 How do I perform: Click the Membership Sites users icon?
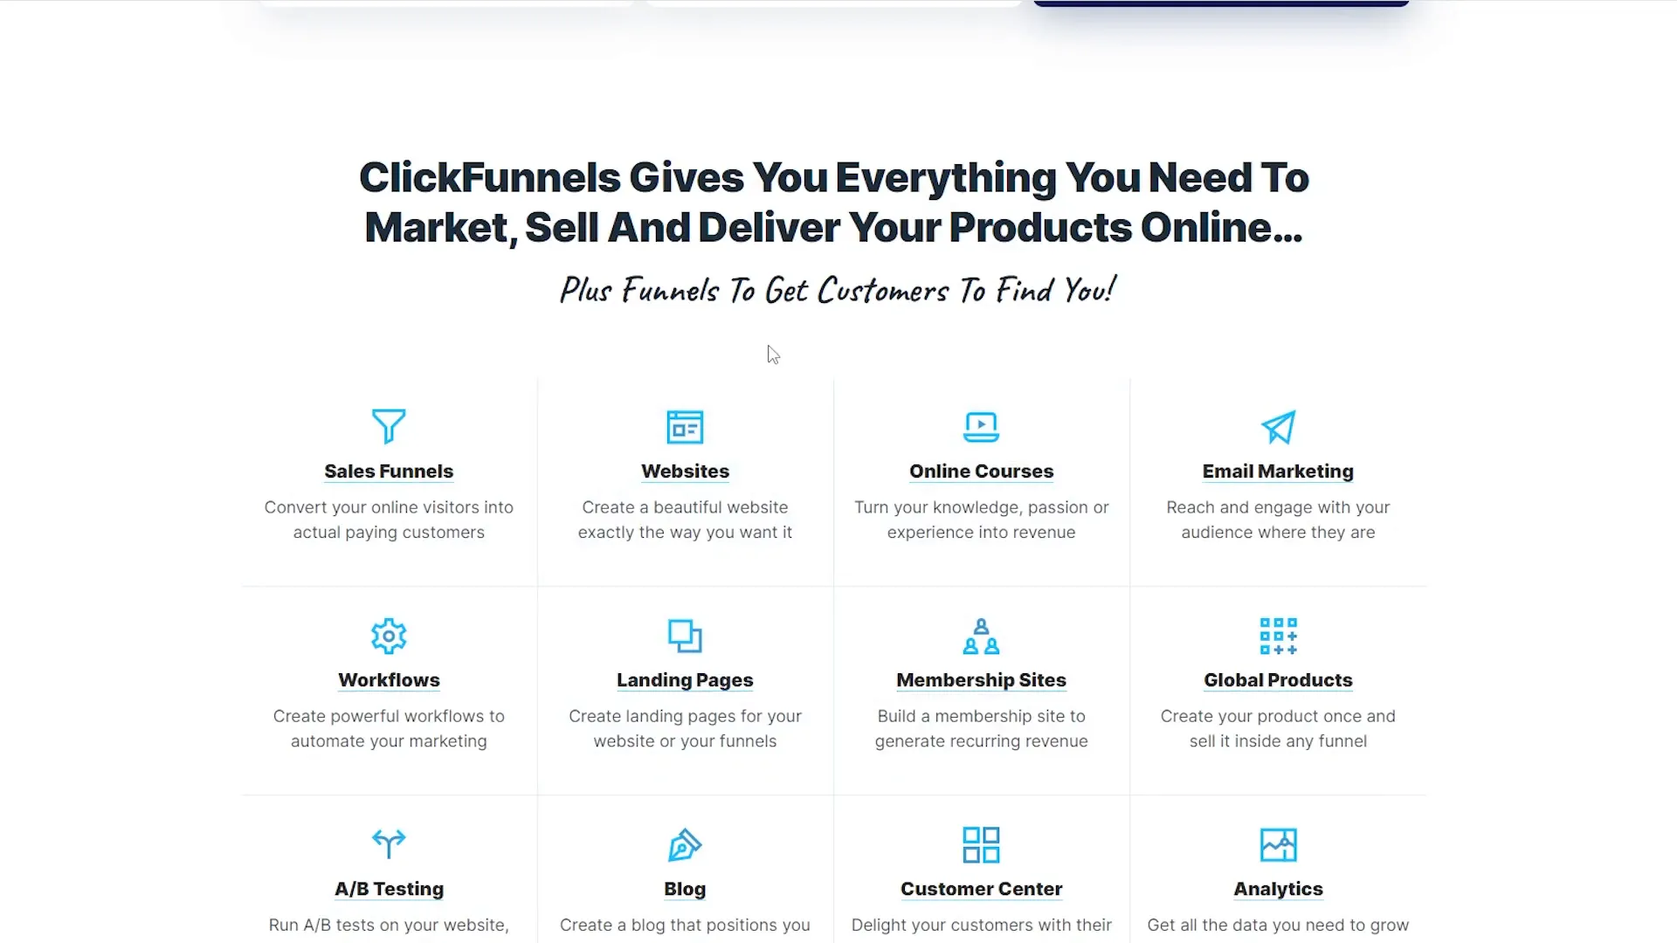pos(982,636)
